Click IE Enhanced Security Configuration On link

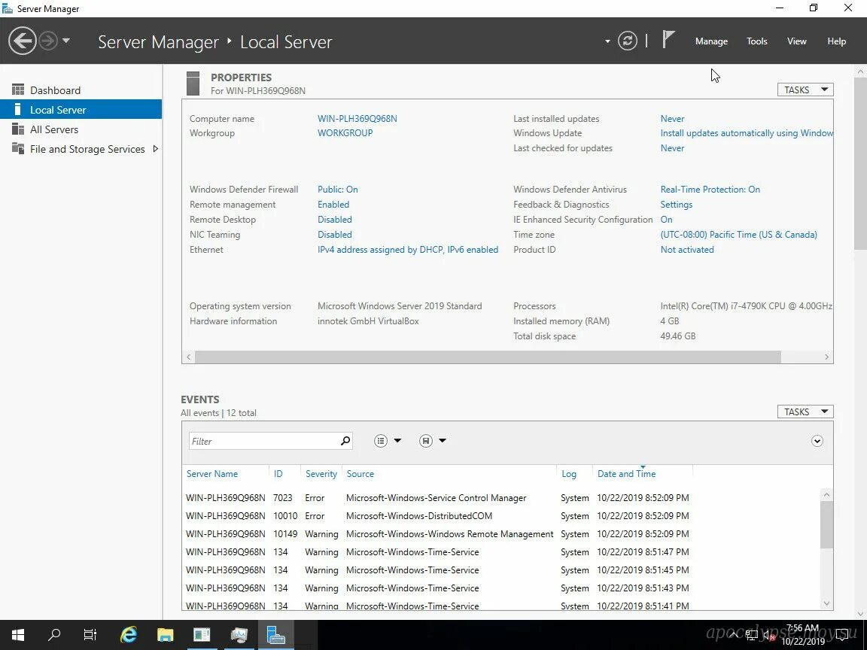pos(666,220)
